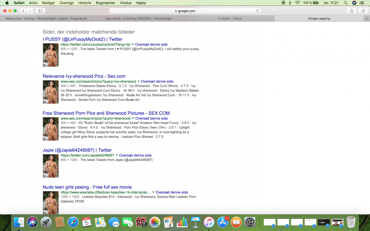Switch to the '0 results - TinEye' tab
370x231 pixels.
[230, 18]
